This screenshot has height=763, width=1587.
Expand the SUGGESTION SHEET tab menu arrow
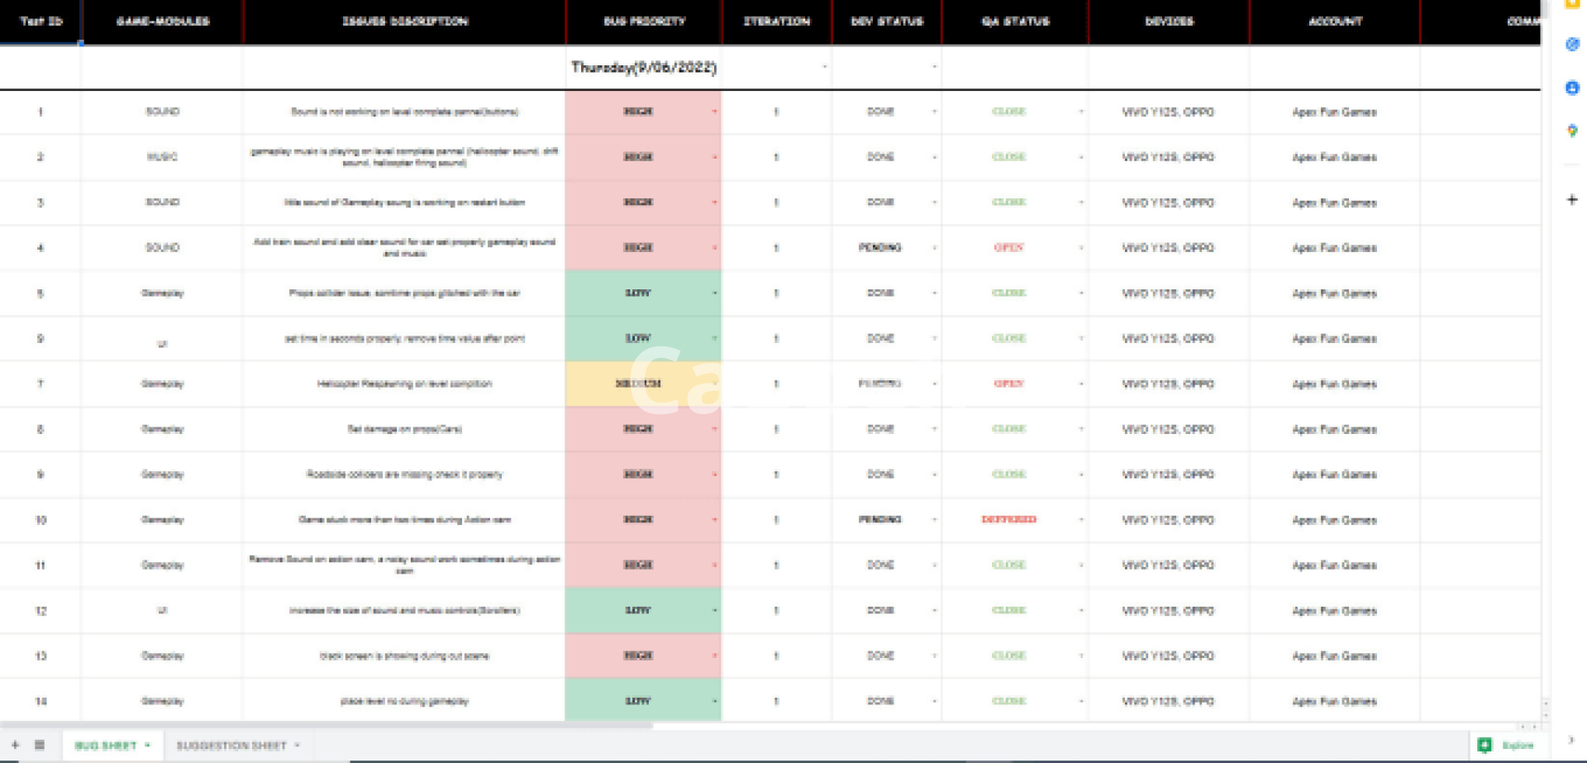(297, 745)
